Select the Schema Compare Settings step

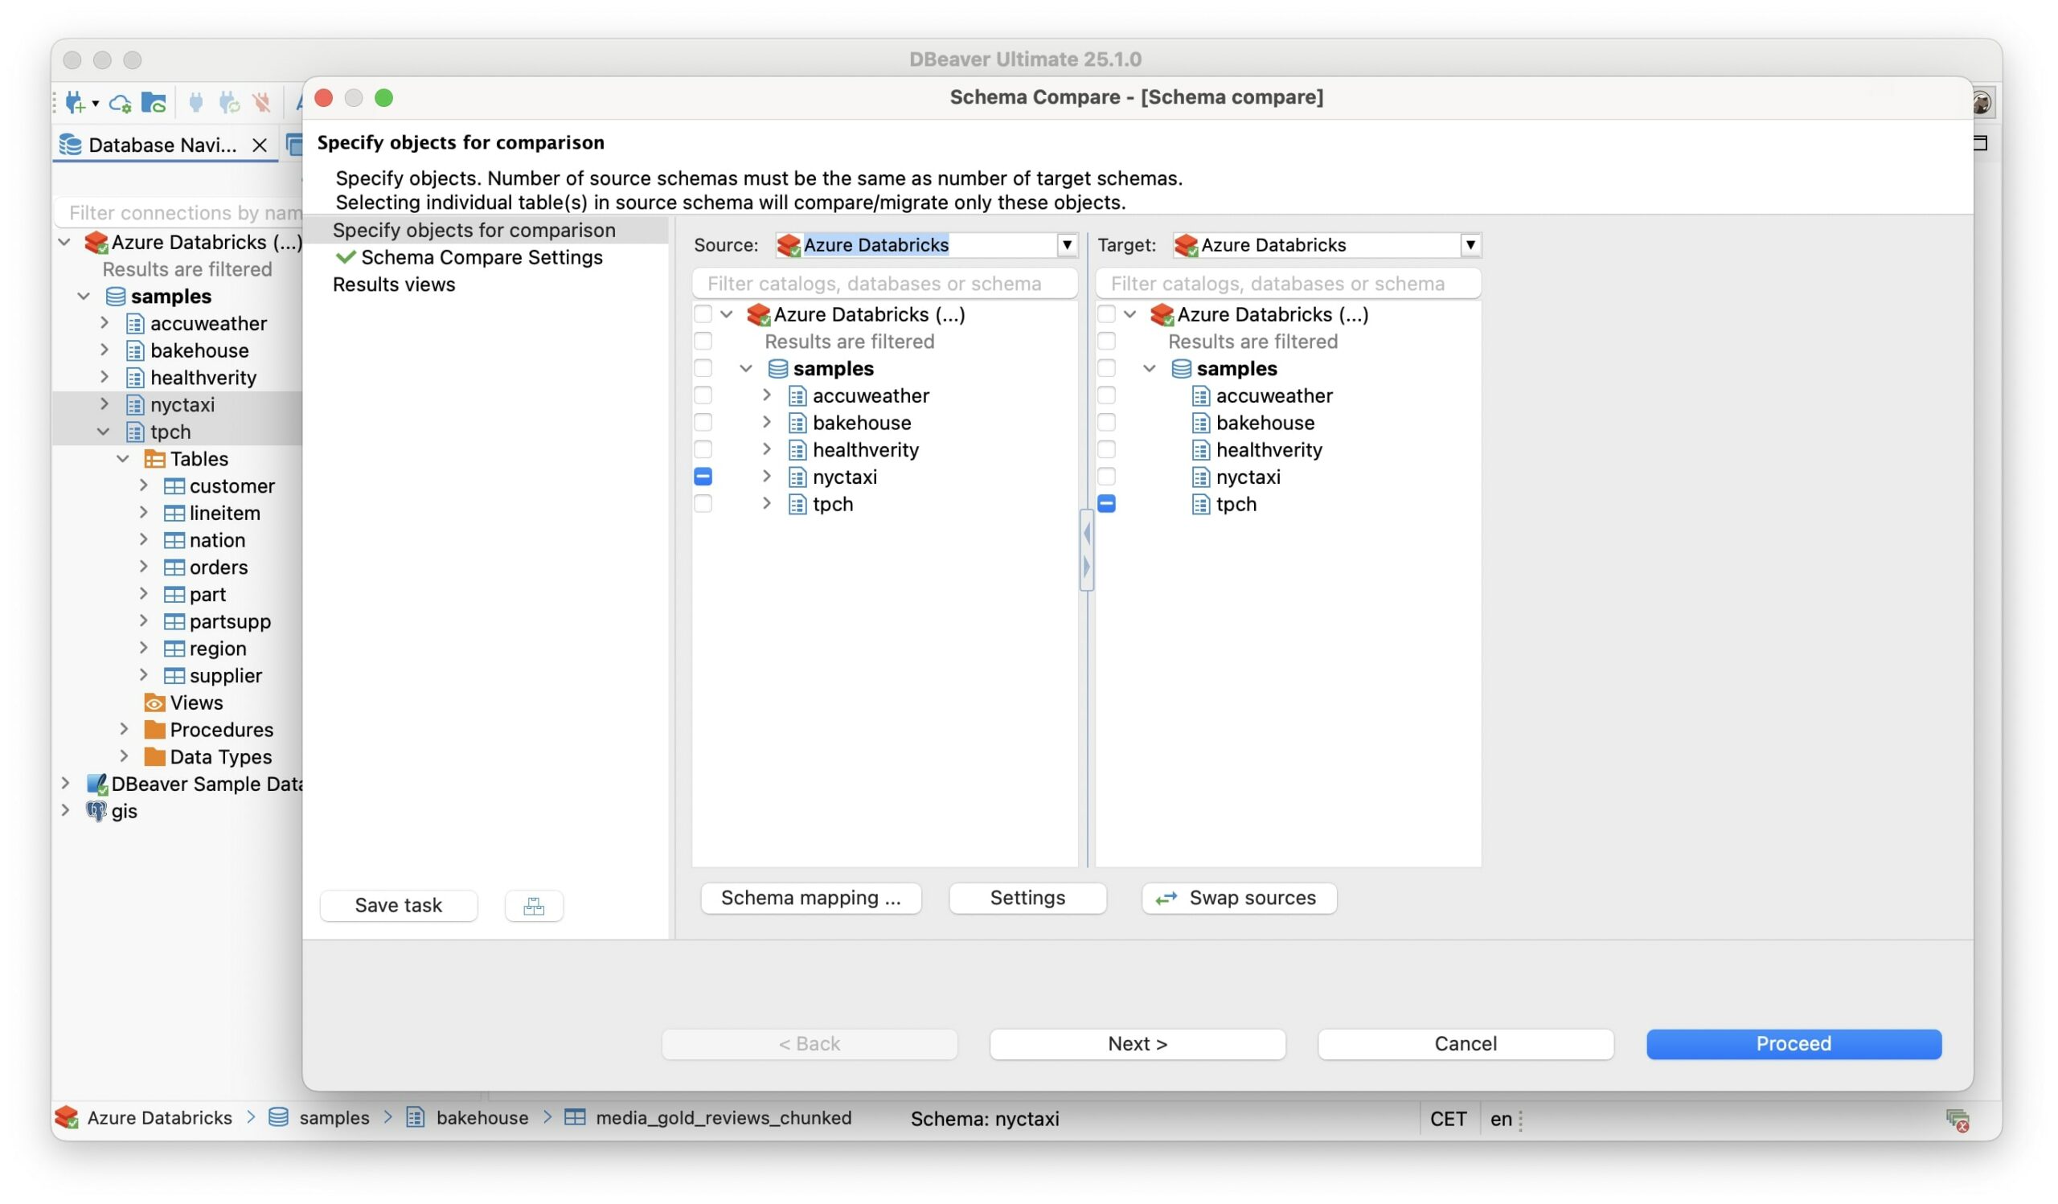click(481, 257)
